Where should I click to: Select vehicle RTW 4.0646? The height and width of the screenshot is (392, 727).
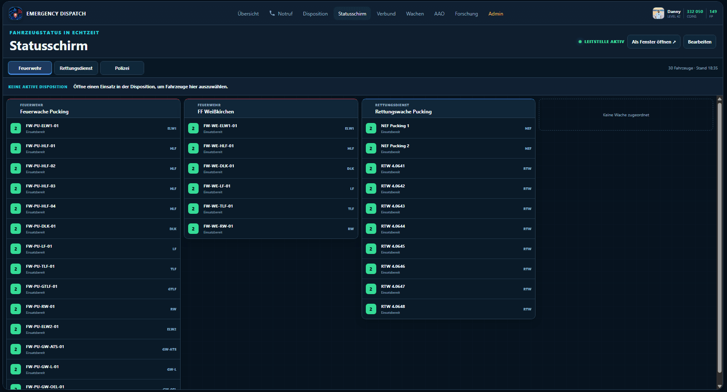point(448,269)
